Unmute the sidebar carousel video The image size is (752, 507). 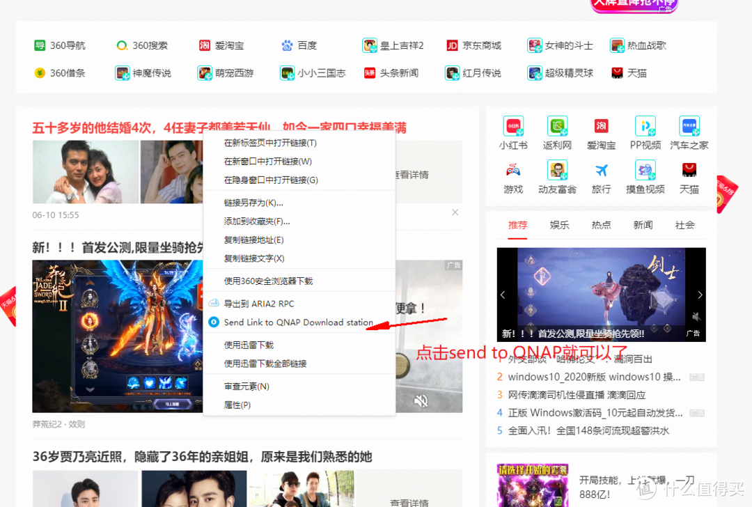(696, 317)
